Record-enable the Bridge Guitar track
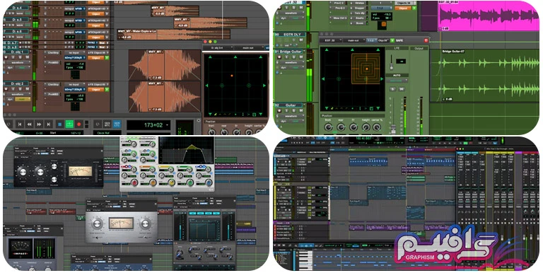The width and height of the screenshot is (543, 273). (279, 57)
